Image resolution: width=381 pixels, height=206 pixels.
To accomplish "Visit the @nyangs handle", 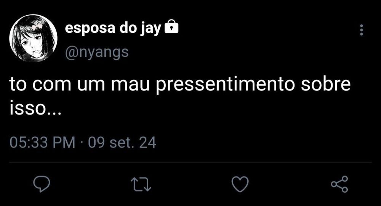I will [x=97, y=53].
